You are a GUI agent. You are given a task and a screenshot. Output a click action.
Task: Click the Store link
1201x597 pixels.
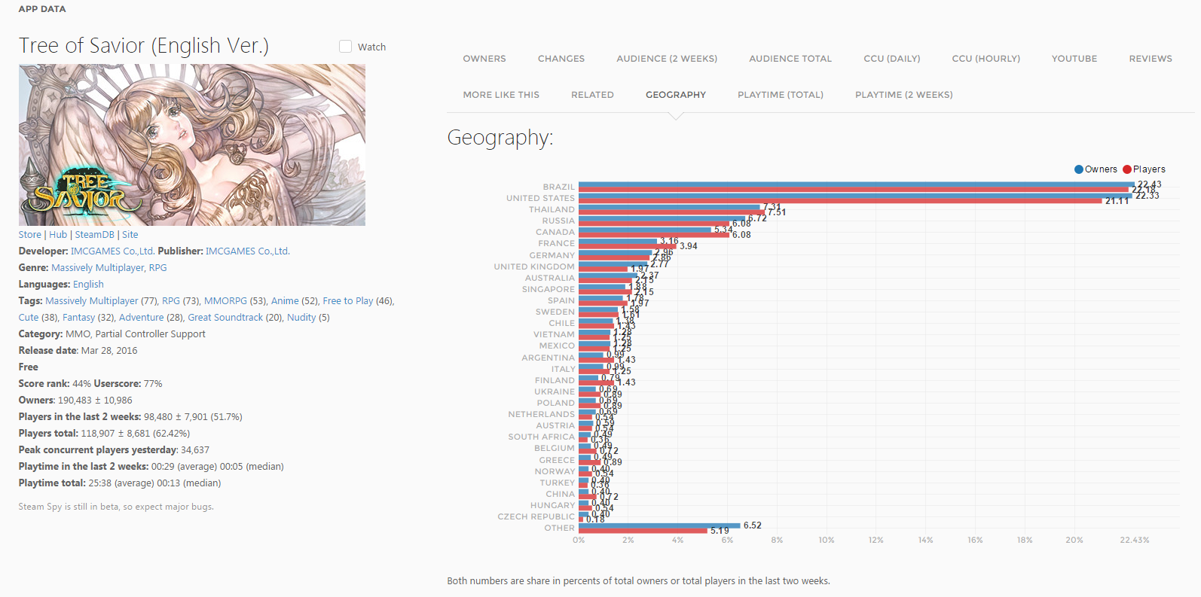click(x=30, y=235)
